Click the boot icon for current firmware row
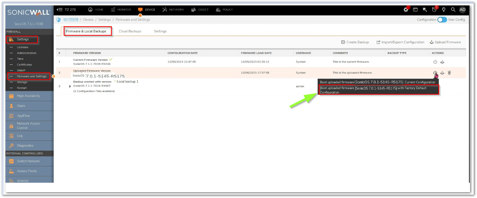The height and width of the screenshot is (198, 477). click(x=435, y=62)
